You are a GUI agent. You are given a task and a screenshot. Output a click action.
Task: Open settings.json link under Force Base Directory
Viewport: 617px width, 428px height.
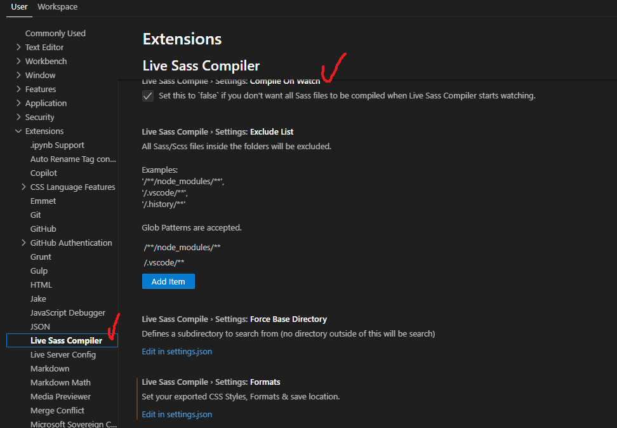(x=176, y=351)
